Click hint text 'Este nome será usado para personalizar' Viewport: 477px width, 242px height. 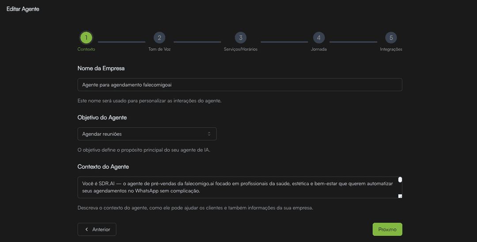click(122, 101)
